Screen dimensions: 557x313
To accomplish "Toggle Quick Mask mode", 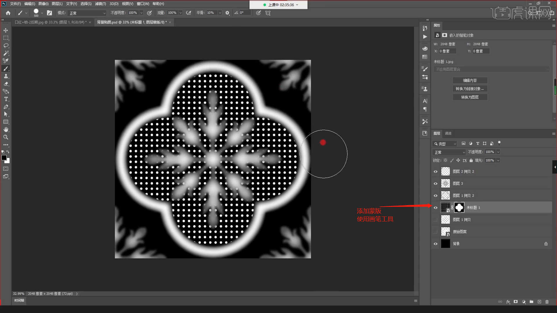I will 6,169.
